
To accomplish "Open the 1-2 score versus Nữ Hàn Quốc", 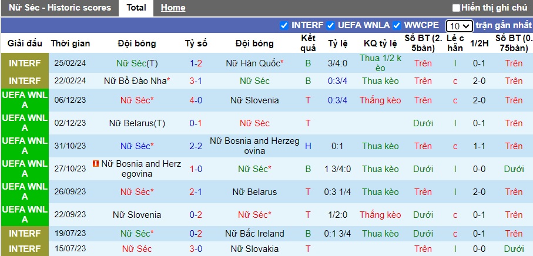I will [x=196, y=63].
